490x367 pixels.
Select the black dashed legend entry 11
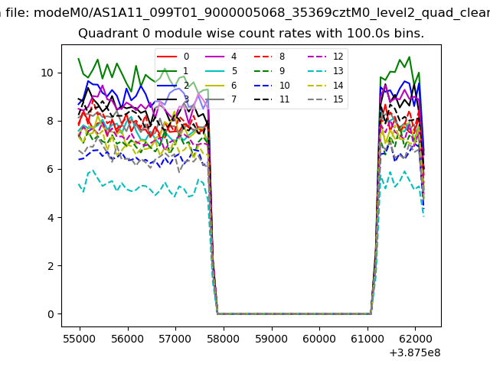coord(264,100)
